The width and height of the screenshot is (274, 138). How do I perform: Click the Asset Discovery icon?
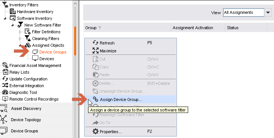tap(4, 108)
